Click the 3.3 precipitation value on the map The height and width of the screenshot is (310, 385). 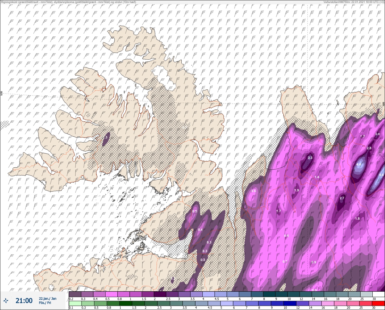pyautogui.click(x=310, y=158)
